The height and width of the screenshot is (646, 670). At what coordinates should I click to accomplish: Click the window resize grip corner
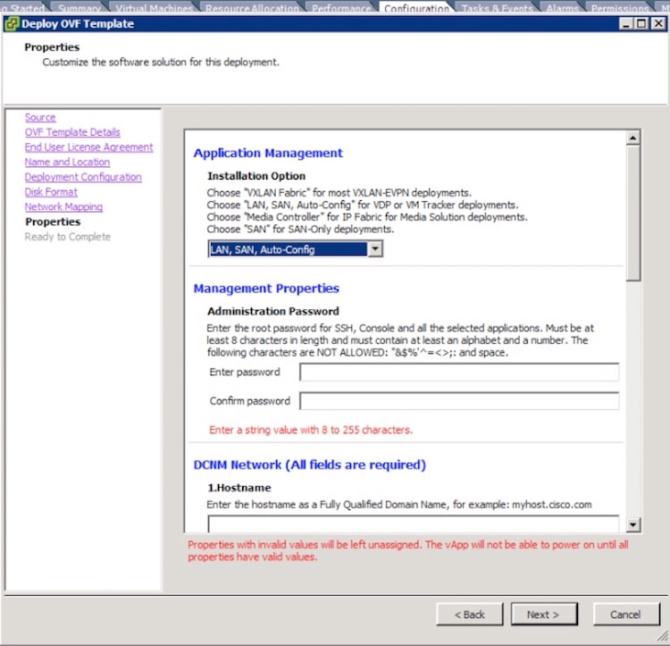pos(661,637)
